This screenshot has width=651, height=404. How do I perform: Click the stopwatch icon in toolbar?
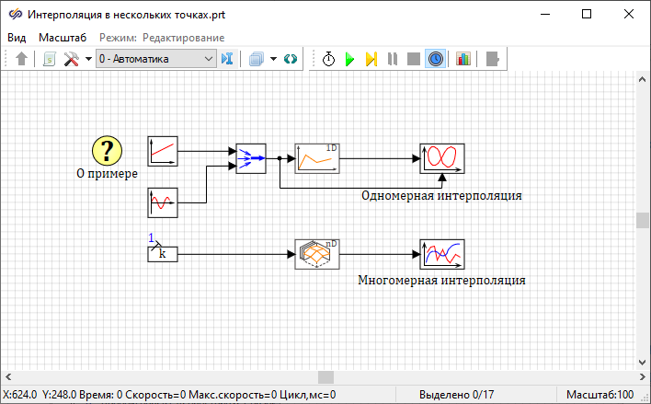click(x=328, y=59)
